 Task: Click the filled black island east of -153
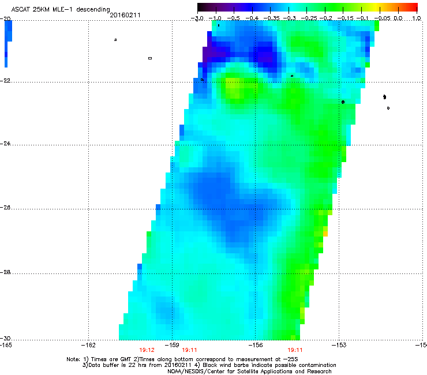384,97
